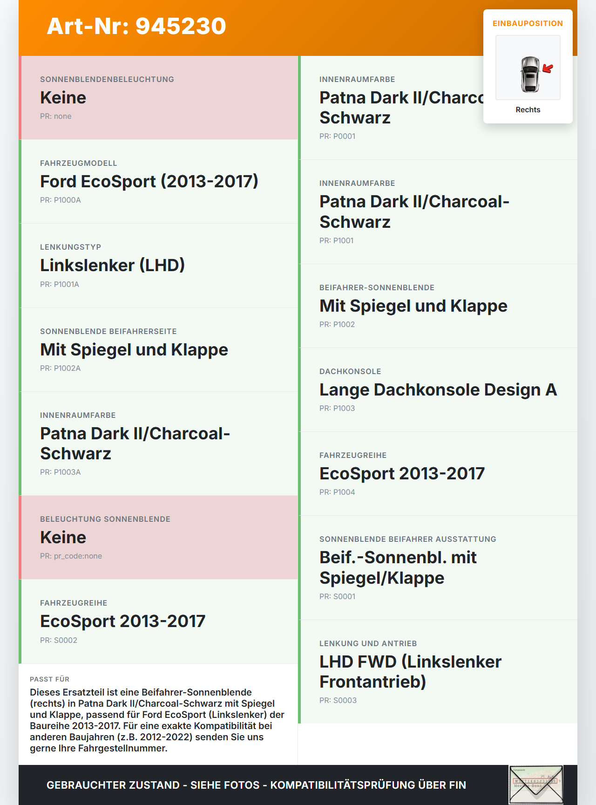Image resolution: width=596 pixels, height=805 pixels.
Task: Select Sonnenblende Beifahrerseite Mit Spiegel und Klappe
Action: (158, 350)
